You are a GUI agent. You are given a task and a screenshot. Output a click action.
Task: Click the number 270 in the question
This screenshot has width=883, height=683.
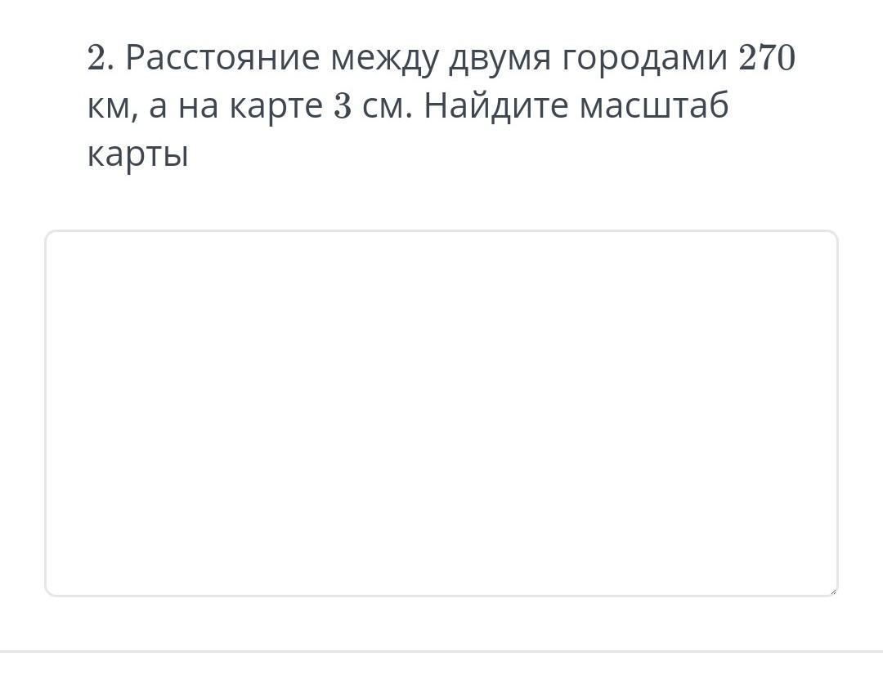click(x=766, y=59)
